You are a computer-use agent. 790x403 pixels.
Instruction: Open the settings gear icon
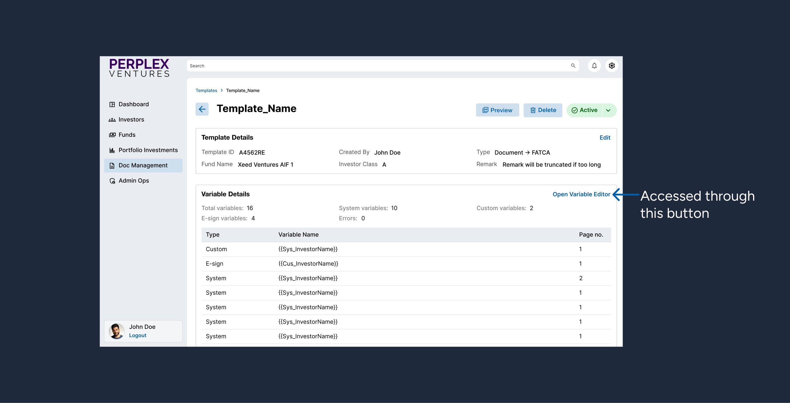611,66
